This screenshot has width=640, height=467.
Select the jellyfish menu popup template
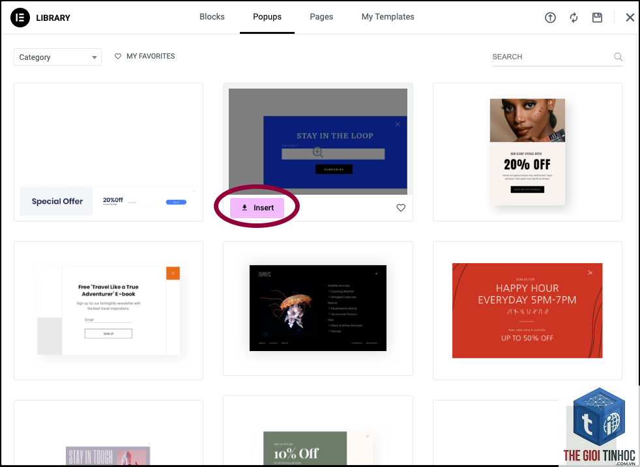[x=318, y=308]
